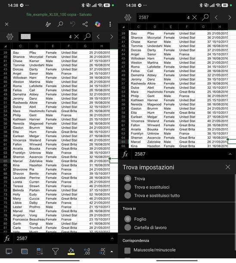Screen dimensions: 236x263
Task: Increase decimal places in bottom toolbar
Action: coord(102,251)
